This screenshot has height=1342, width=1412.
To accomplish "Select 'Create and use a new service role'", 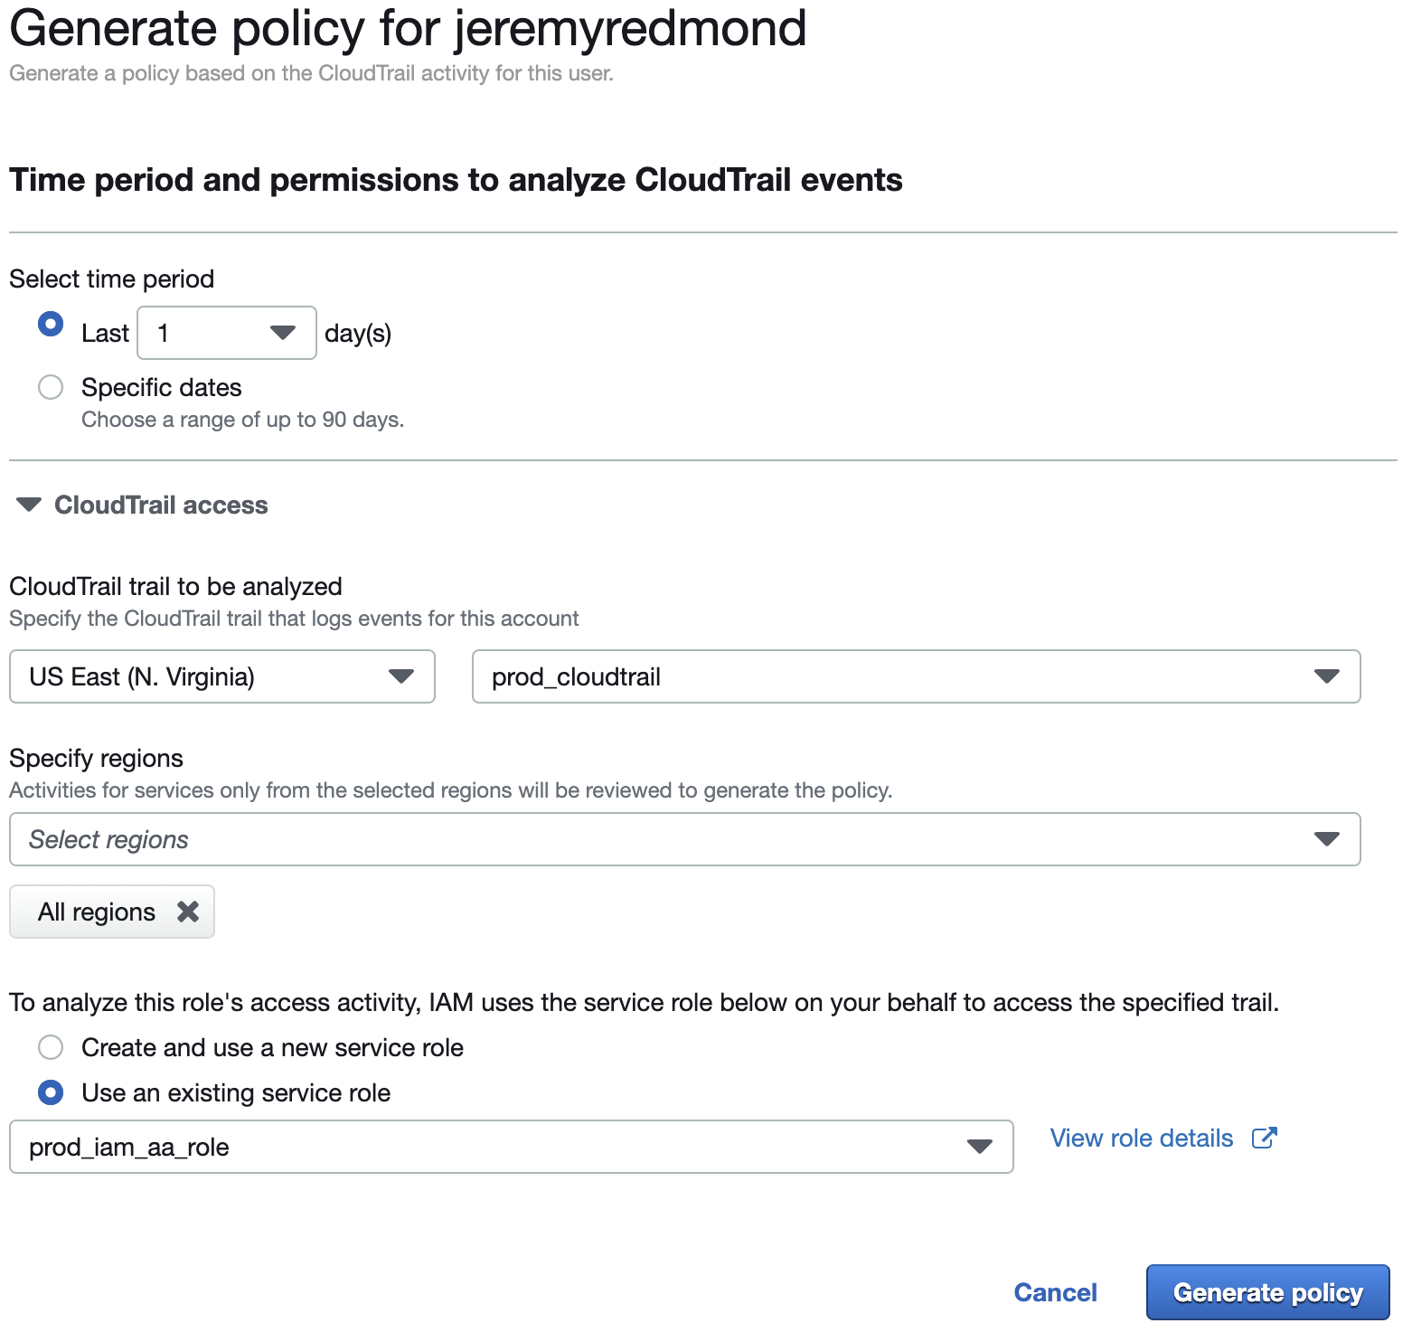I will click(x=51, y=1047).
